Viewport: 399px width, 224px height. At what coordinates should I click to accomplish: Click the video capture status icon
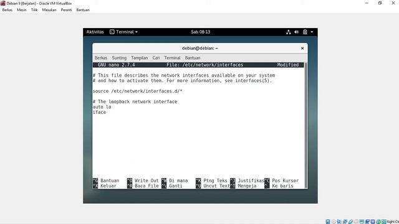(367, 222)
